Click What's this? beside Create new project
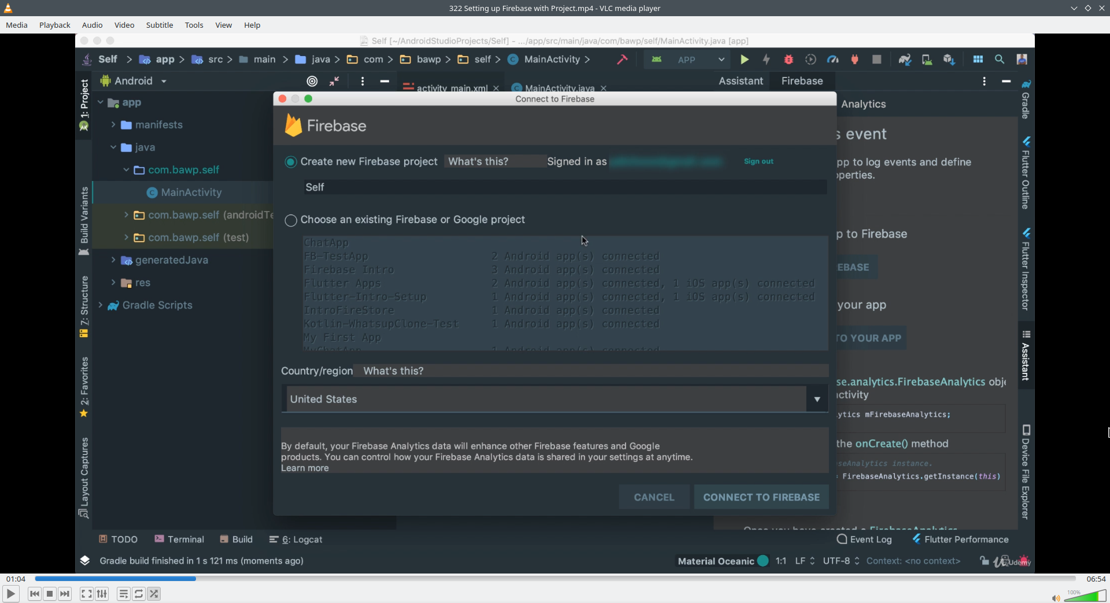Viewport: 1110px width, 603px height. click(478, 162)
